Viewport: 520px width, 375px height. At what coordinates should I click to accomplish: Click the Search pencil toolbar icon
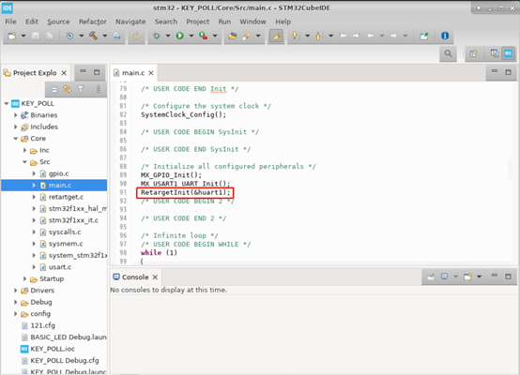(247, 36)
